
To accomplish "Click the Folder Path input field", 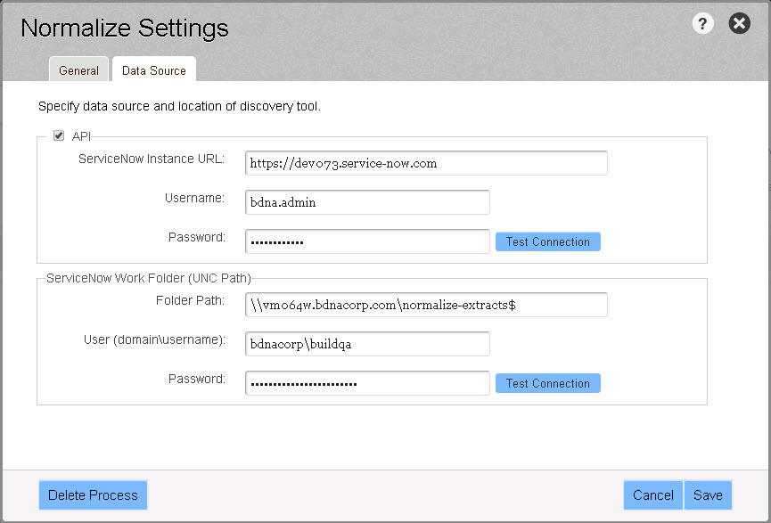I will click(x=426, y=305).
